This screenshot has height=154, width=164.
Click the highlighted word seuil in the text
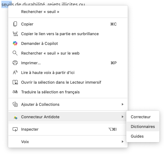6,5
